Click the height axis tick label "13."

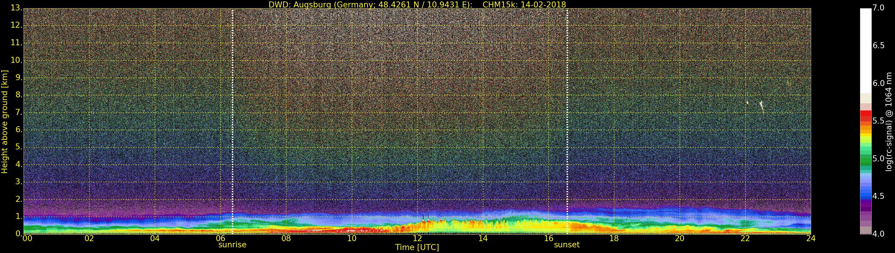(x=16, y=8)
